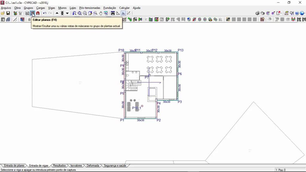
Task: Open the export dropdown arrow in the top toolbar
Action: [281, 13]
